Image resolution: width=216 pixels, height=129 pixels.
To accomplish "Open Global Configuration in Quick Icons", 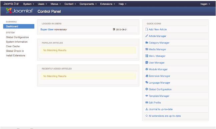I will tap(160, 89).
